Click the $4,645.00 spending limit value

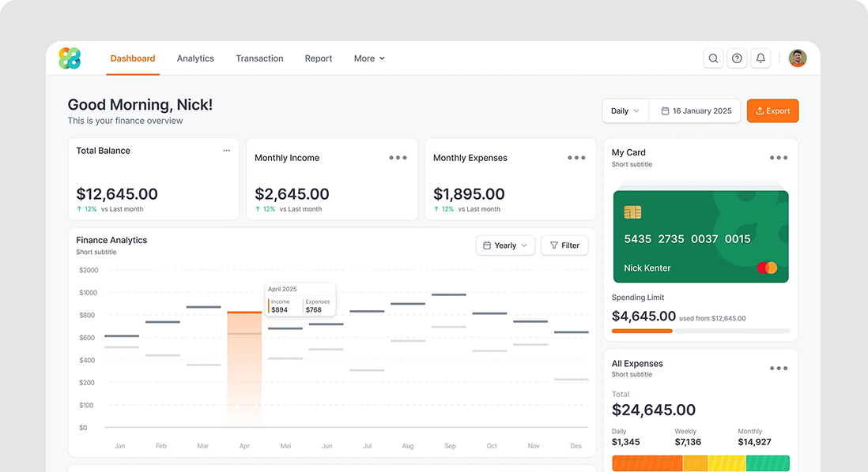point(643,317)
